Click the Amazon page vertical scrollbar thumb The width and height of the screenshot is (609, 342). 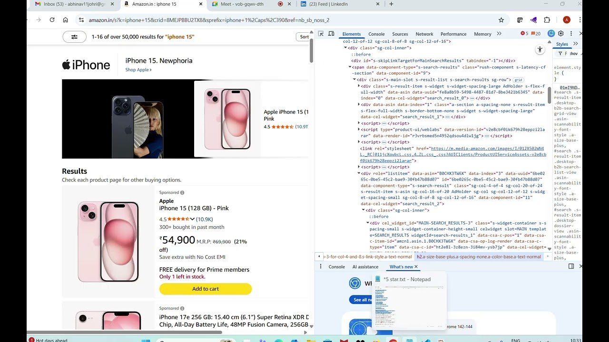coord(312,50)
